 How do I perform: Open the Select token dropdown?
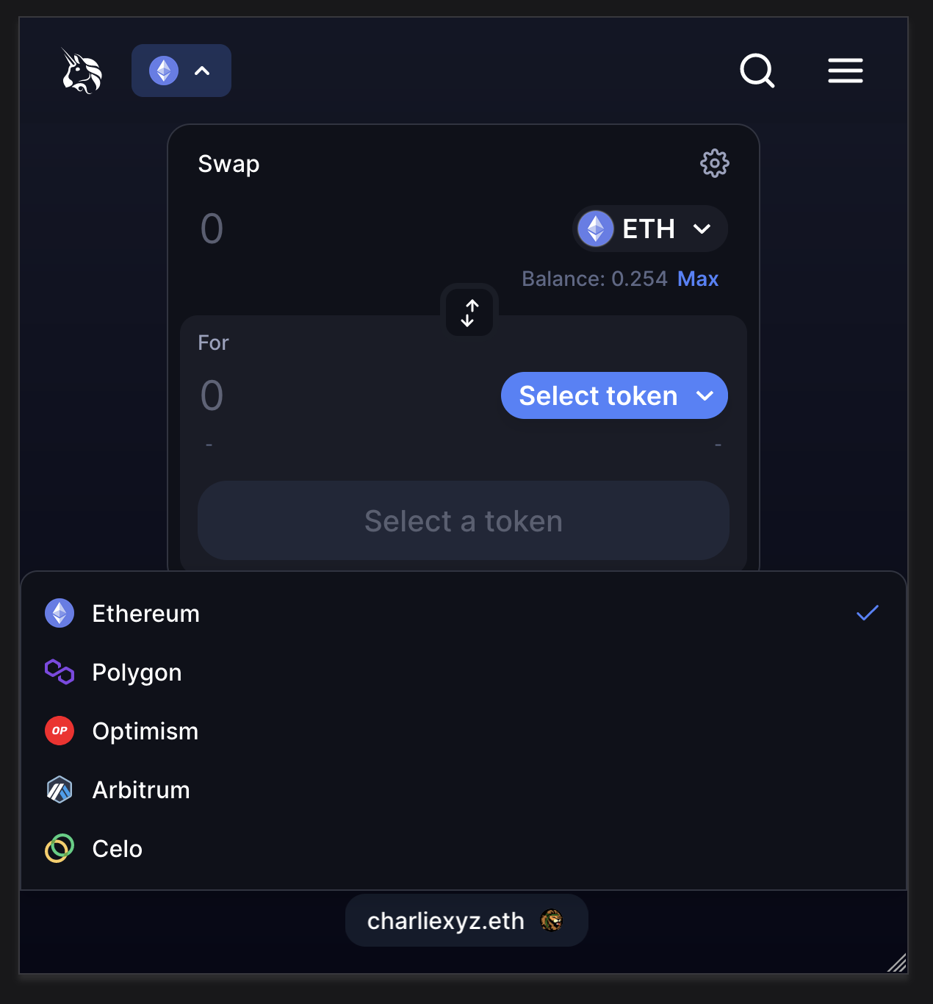click(x=613, y=395)
